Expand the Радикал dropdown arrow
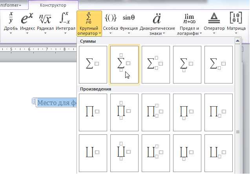Screen dimensions: 250x174 tap(45, 33)
